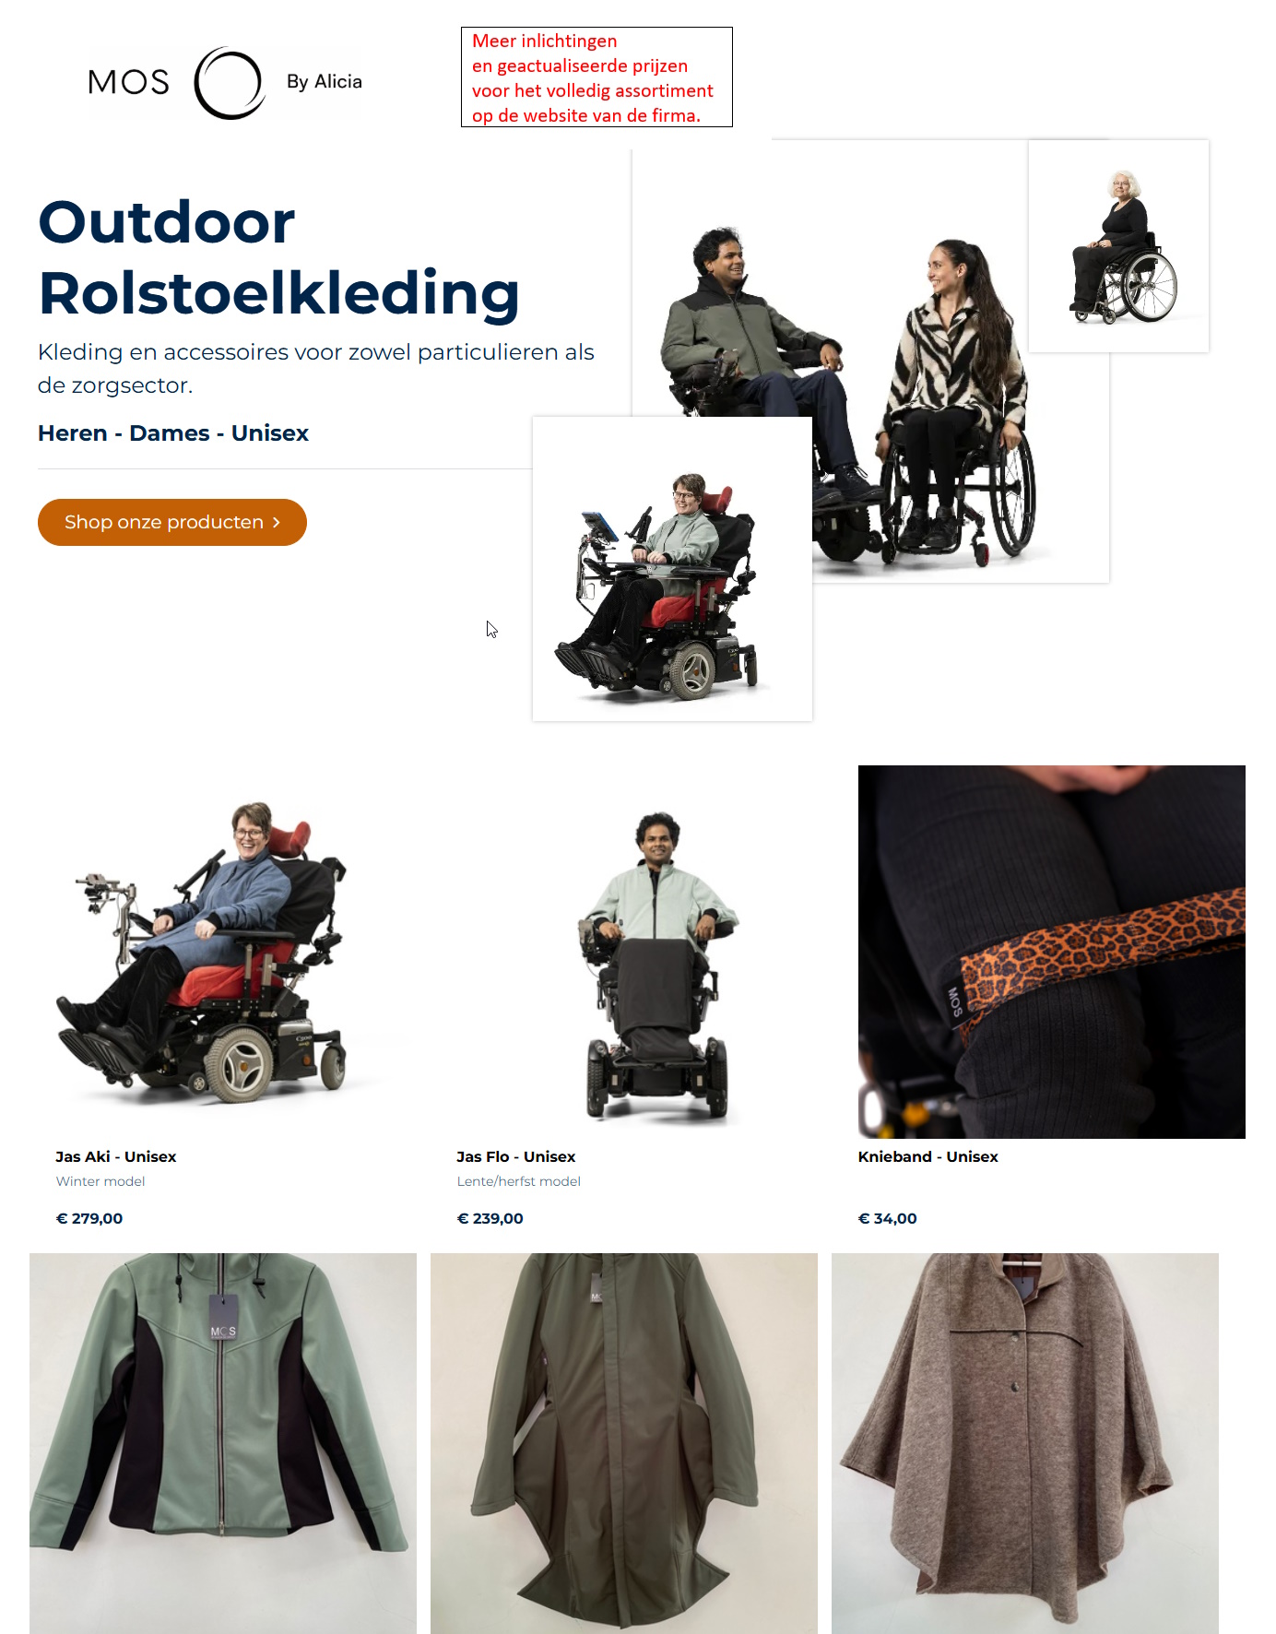Select the Knieband - Unisex product title
Image resolution: width=1276 pixels, height=1634 pixels.
click(x=928, y=1156)
